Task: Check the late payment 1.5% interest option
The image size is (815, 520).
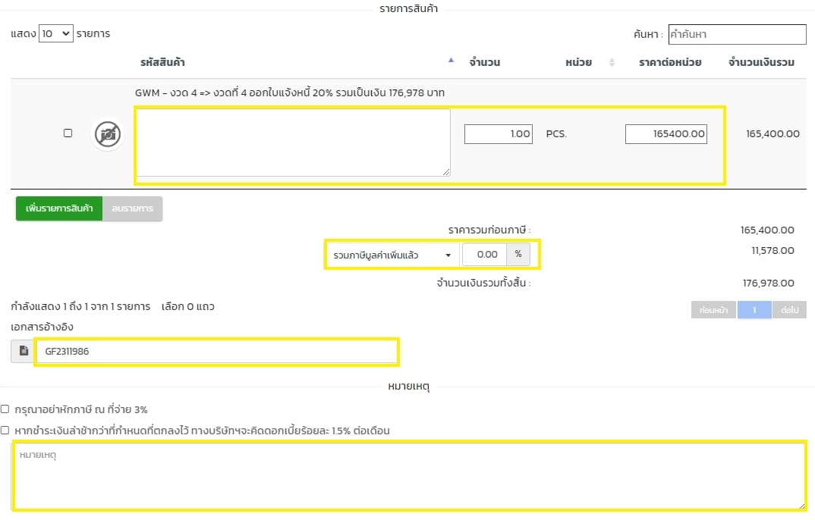Action: point(5,431)
